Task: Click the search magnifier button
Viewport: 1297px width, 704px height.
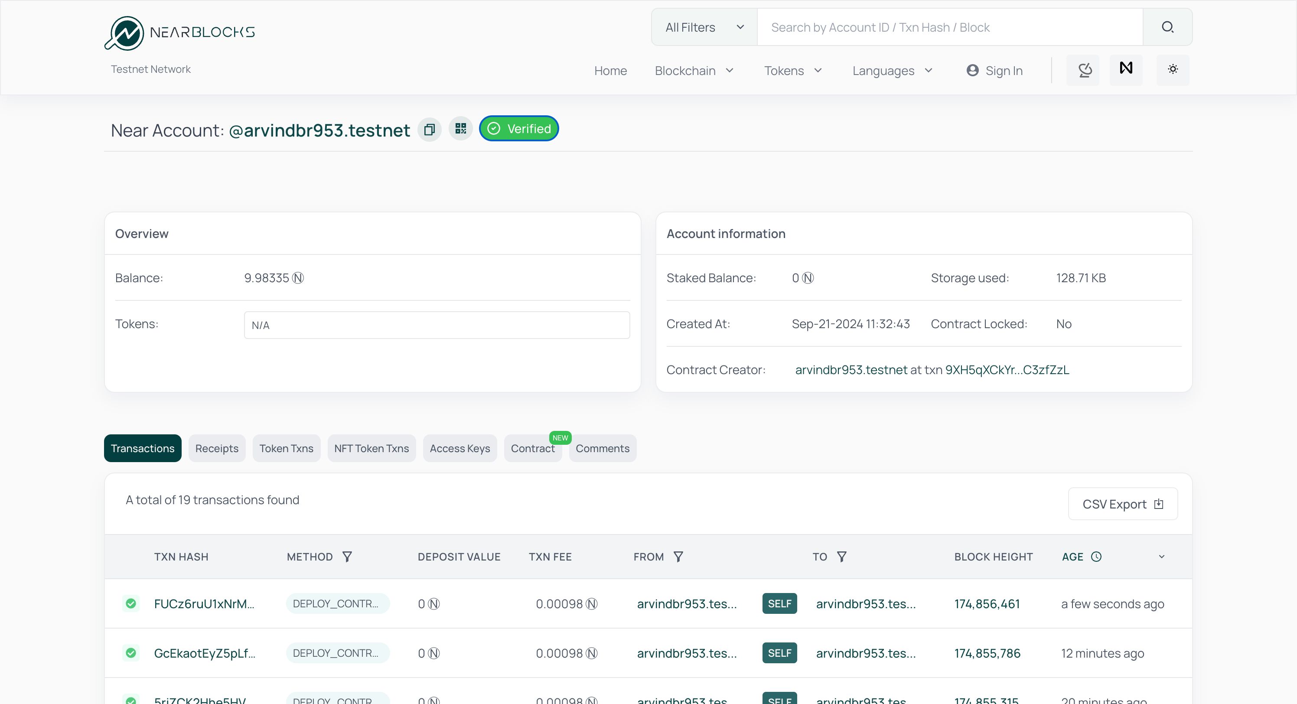Action: [1167, 27]
